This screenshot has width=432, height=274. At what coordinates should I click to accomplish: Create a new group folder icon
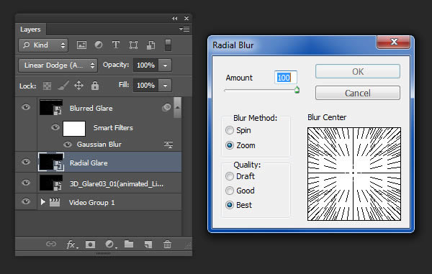point(129,244)
